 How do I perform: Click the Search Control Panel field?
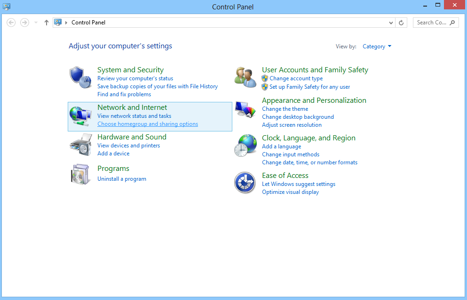pyautogui.click(x=436, y=23)
